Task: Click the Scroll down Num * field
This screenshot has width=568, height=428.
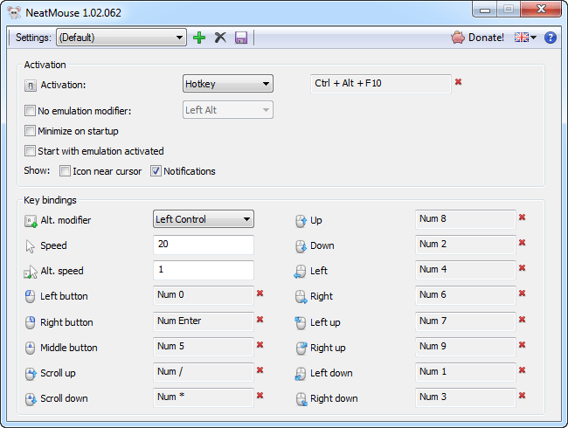Action: pos(204,397)
